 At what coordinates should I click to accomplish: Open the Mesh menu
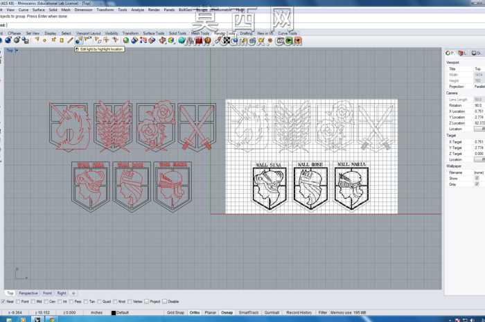coord(66,10)
